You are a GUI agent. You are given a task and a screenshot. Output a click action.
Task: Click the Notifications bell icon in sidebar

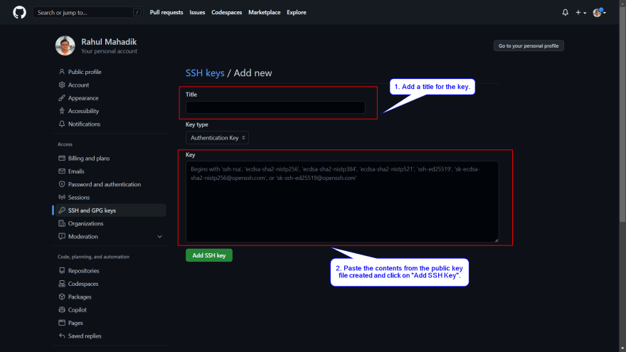click(x=62, y=124)
